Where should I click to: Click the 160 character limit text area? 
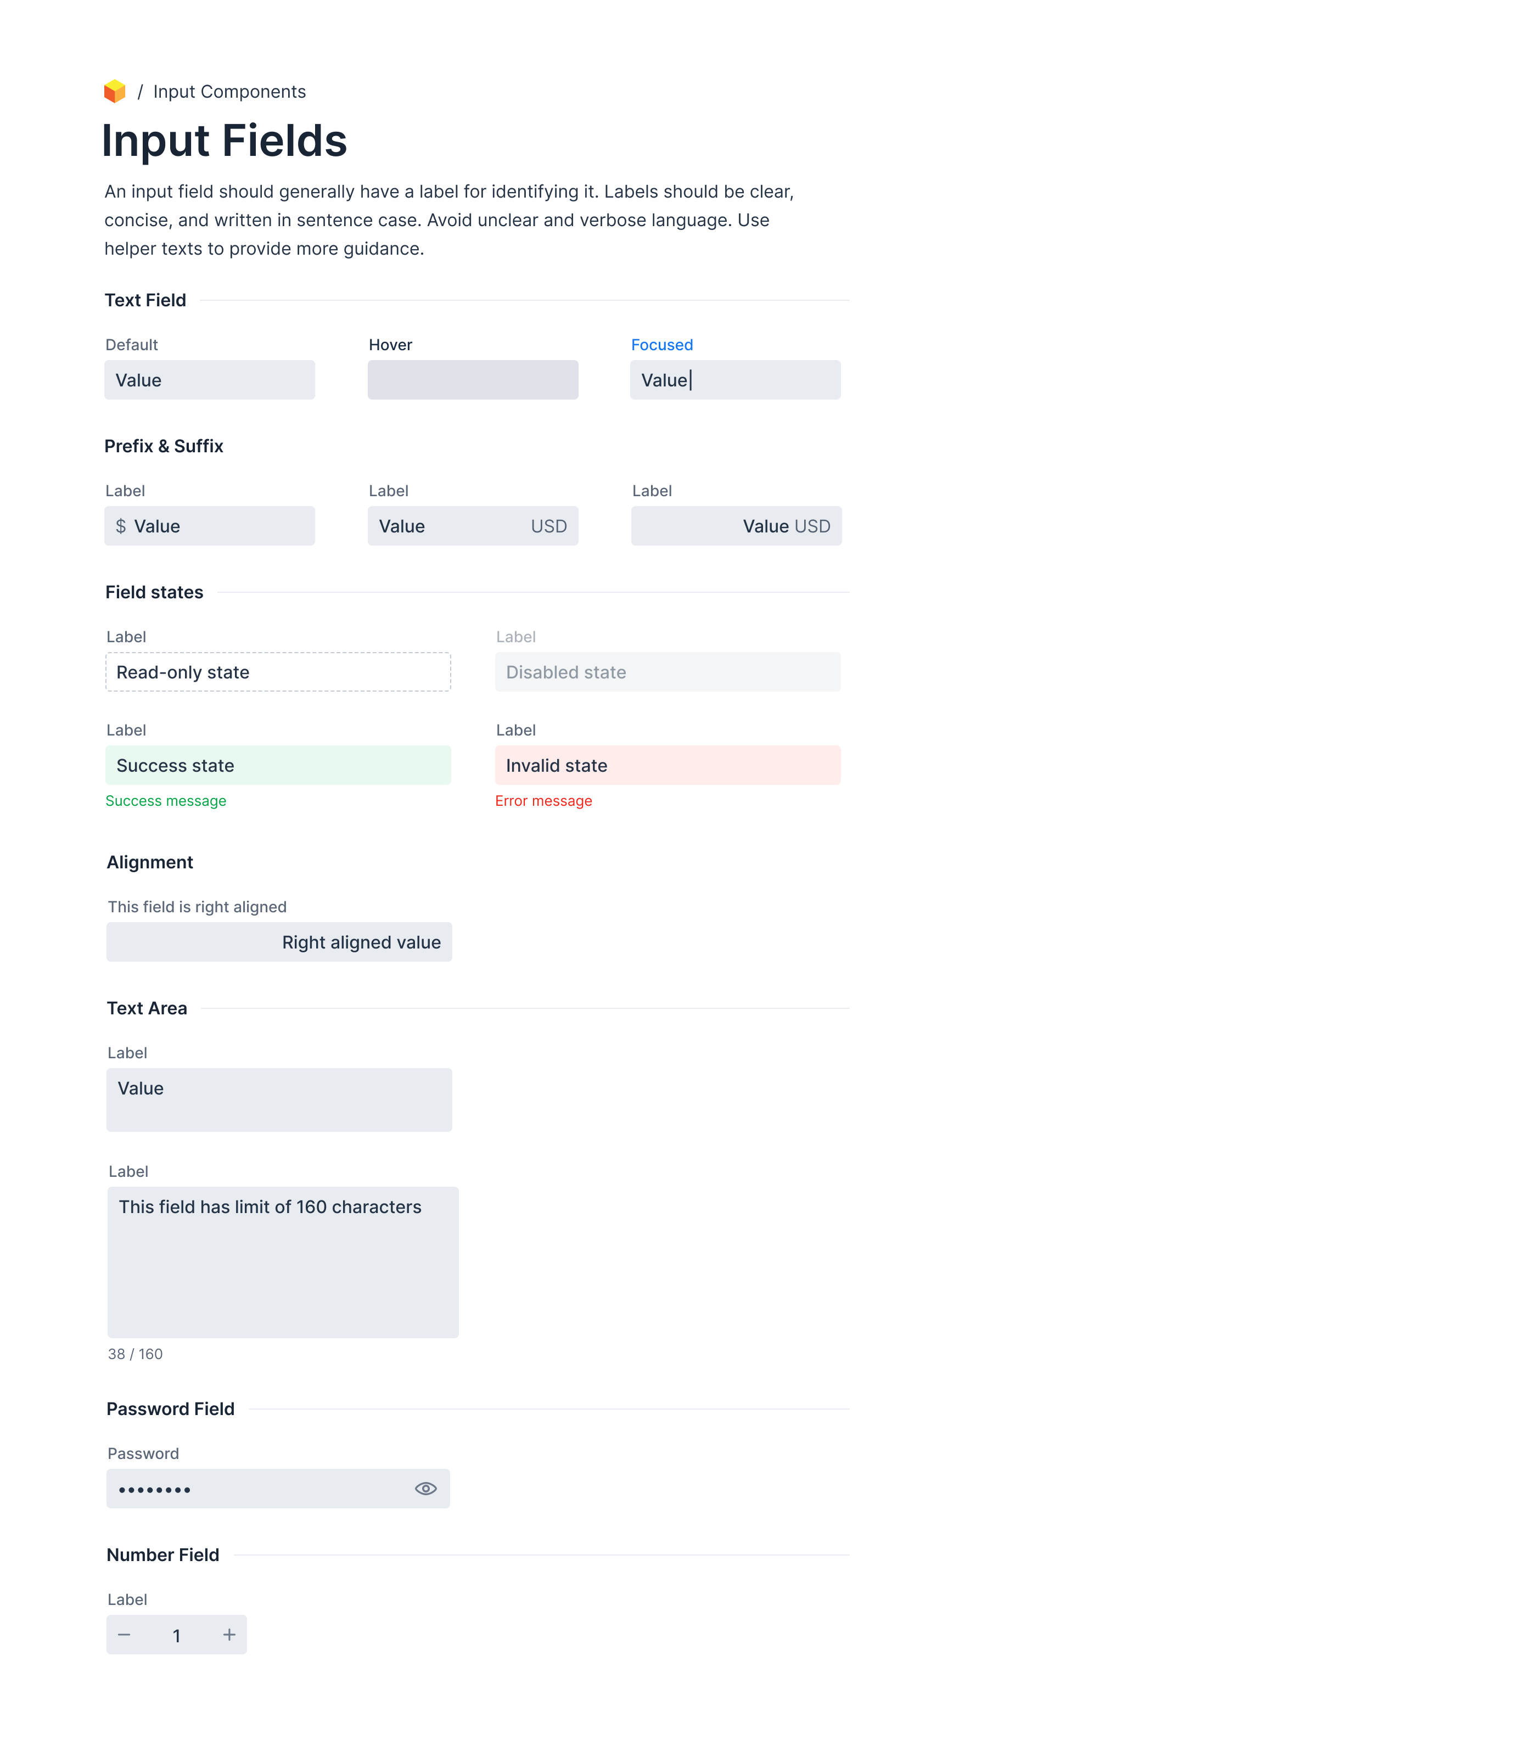(x=283, y=1262)
